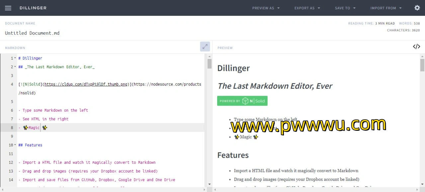The height and width of the screenshot is (192, 425).
Task: Click line number 9 in the gutter
Action: [x=12, y=136]
